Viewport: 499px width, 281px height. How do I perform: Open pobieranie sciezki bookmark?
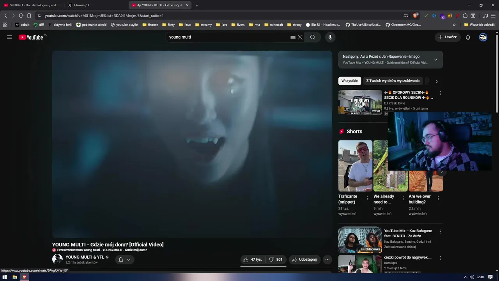(92, 25)
